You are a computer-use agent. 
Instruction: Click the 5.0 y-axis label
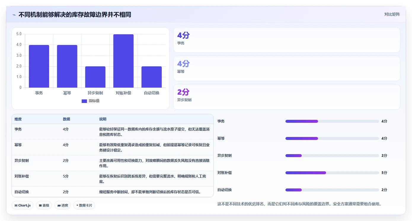(19, 34)
